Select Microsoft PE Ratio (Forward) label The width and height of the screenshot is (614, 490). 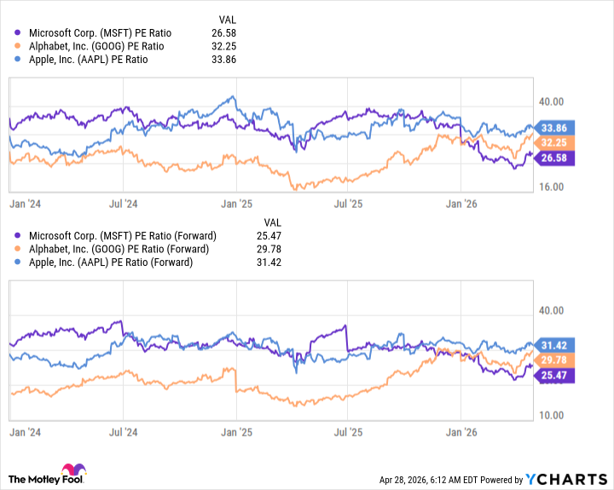tap(123, 235)
